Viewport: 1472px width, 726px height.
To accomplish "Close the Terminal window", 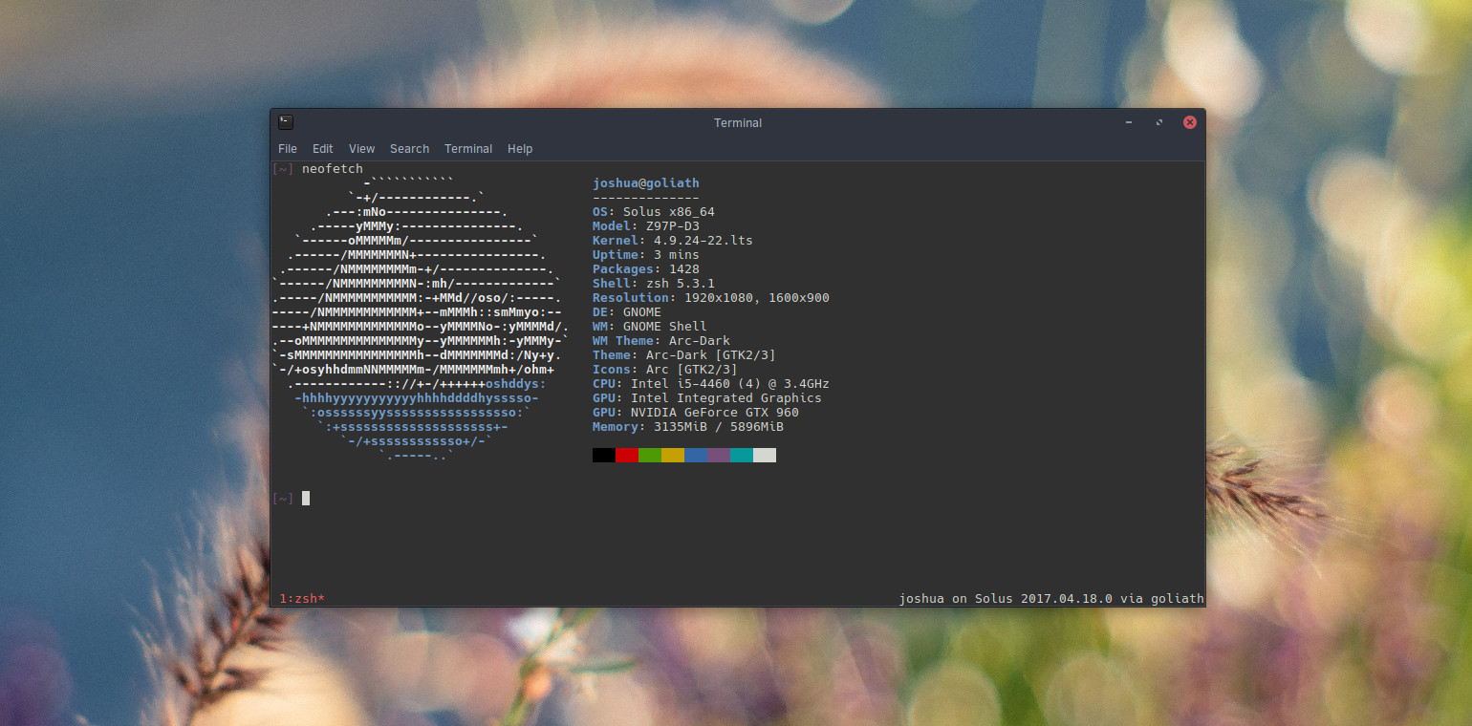I will (1190, 122).
